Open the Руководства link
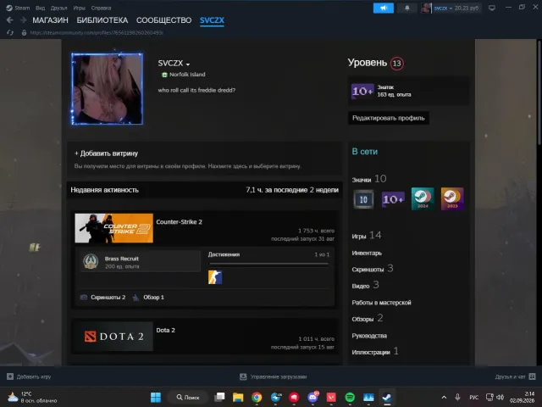This screenshot has width=542, height=407. pyautogui.click(x=369, y=336)
